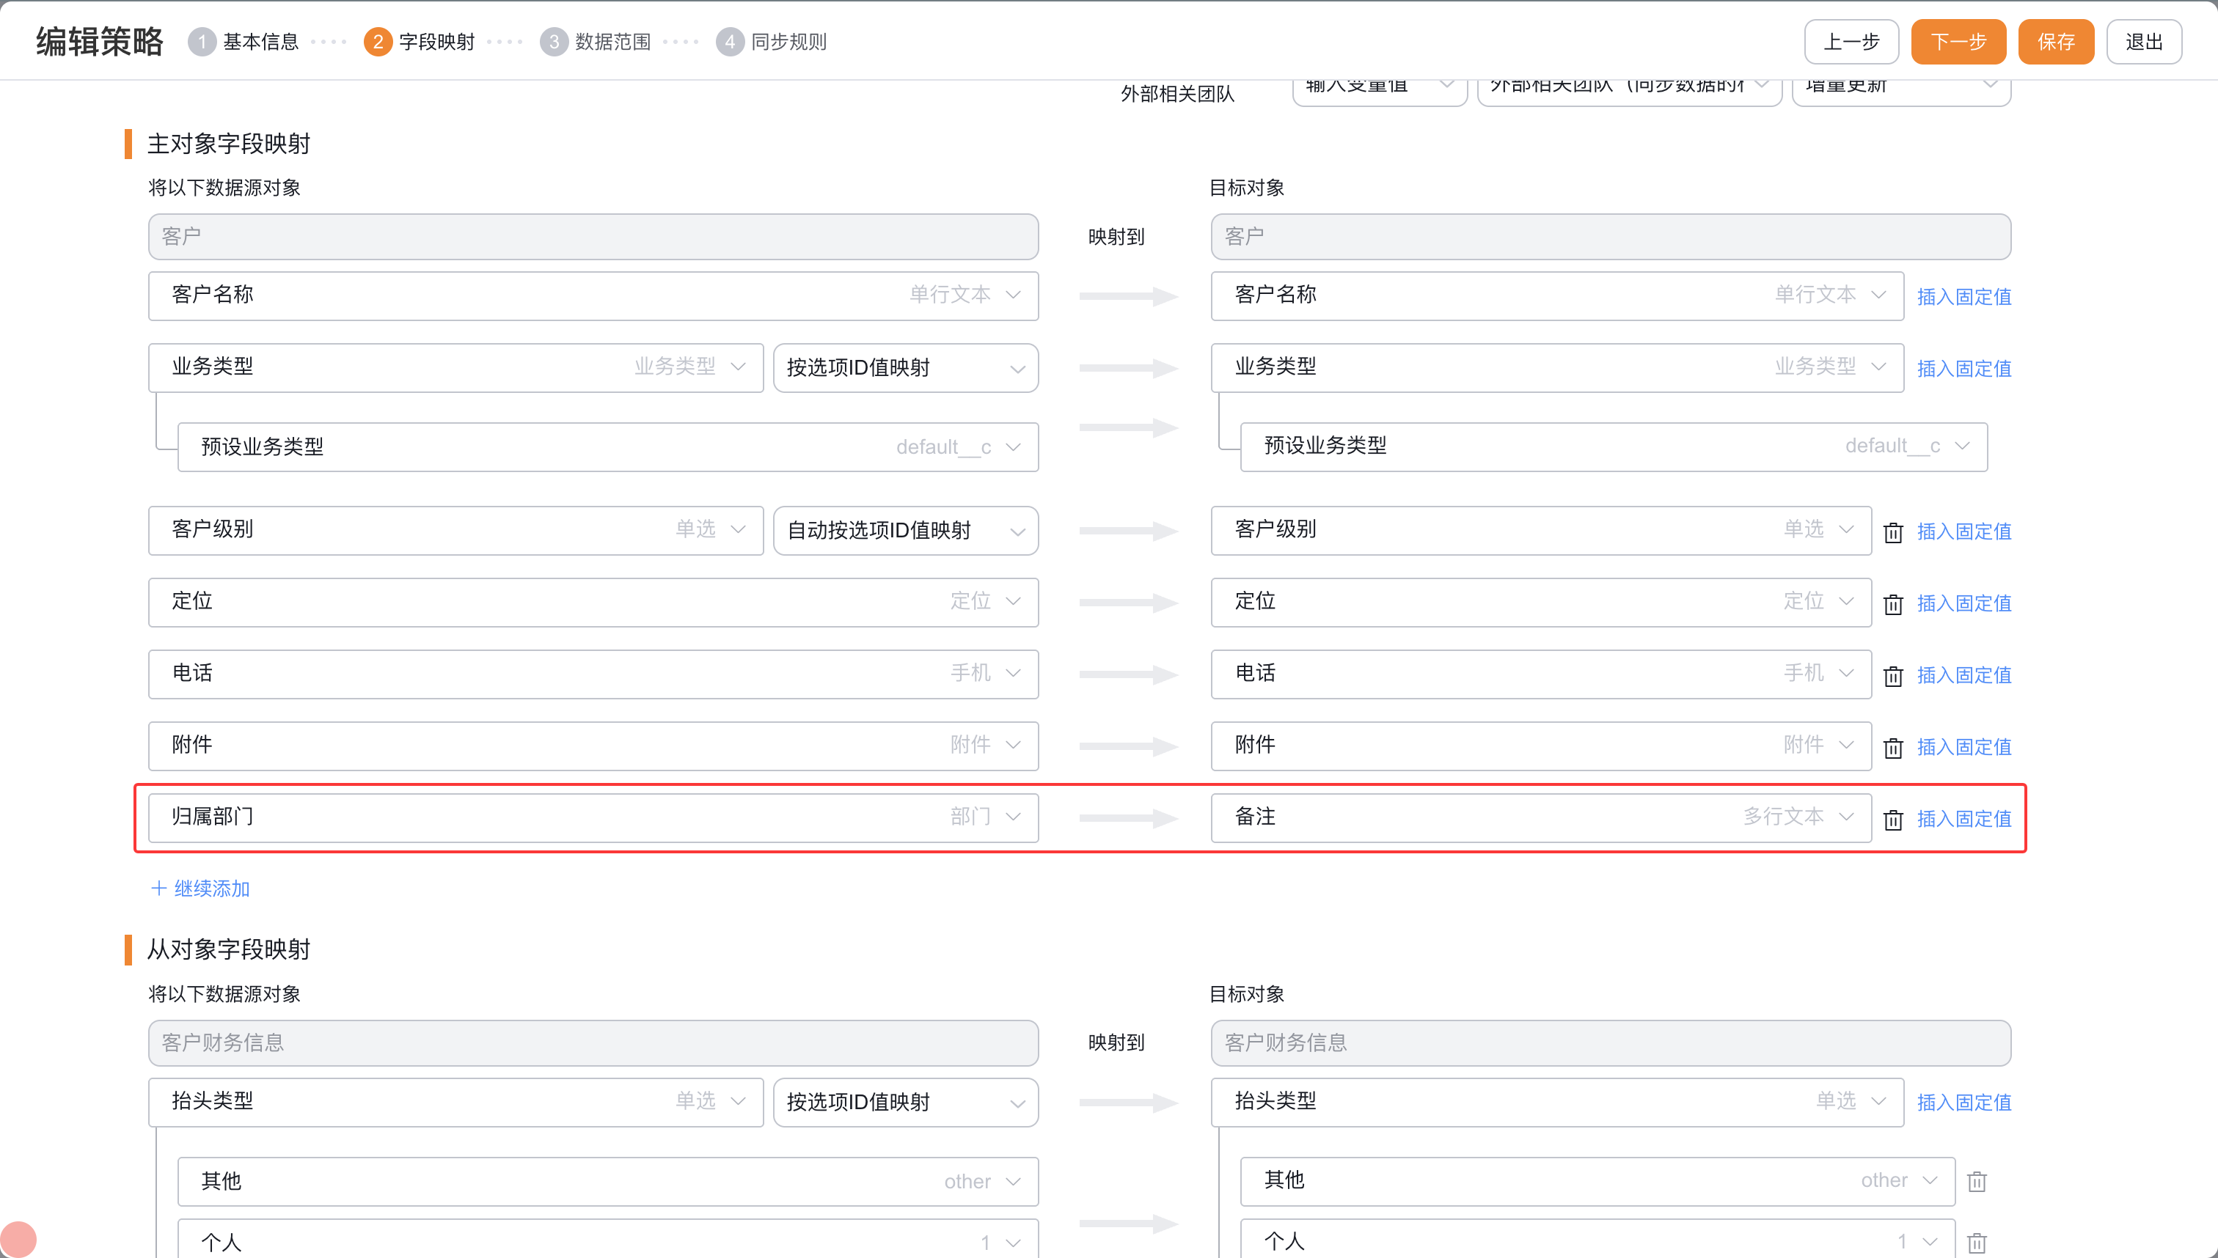The width and height of the screenshot is (2218, 1258).
Task: Remove the 电话 field mapping
Action: (x=1893, y=676)
